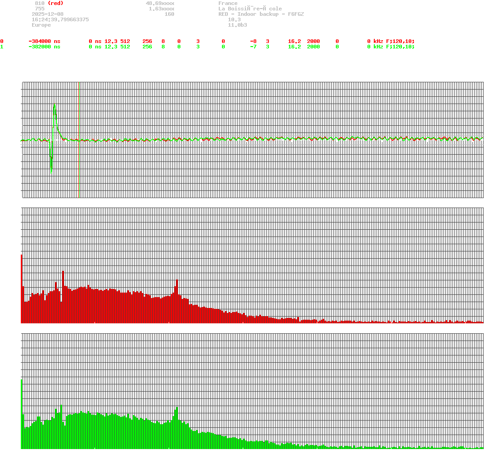Click the green row value '-7'
This screenshot has height=459, width=495.
tap(253, 47)
